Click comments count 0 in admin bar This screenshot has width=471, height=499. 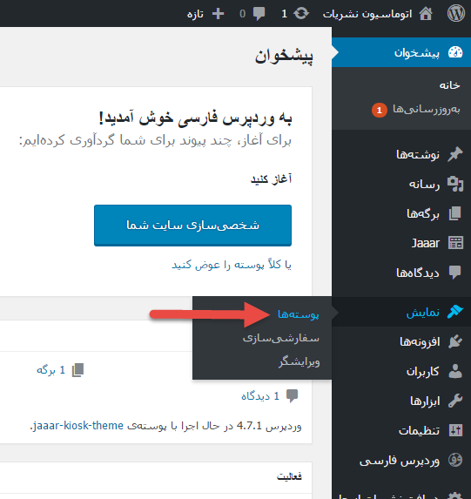[x=242, y=14]
